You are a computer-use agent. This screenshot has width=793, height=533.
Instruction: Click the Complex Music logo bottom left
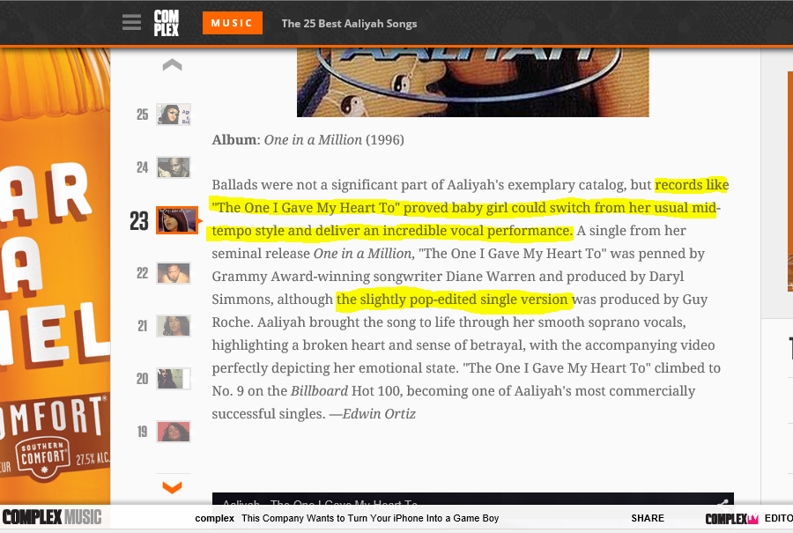tap(52, 517)
